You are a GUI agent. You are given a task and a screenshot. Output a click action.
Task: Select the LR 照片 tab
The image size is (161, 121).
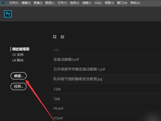[x=18, y=60]
